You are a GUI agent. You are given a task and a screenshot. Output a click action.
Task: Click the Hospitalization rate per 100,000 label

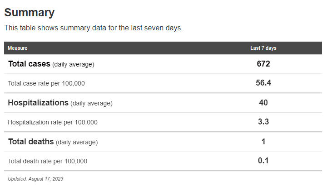53,122
